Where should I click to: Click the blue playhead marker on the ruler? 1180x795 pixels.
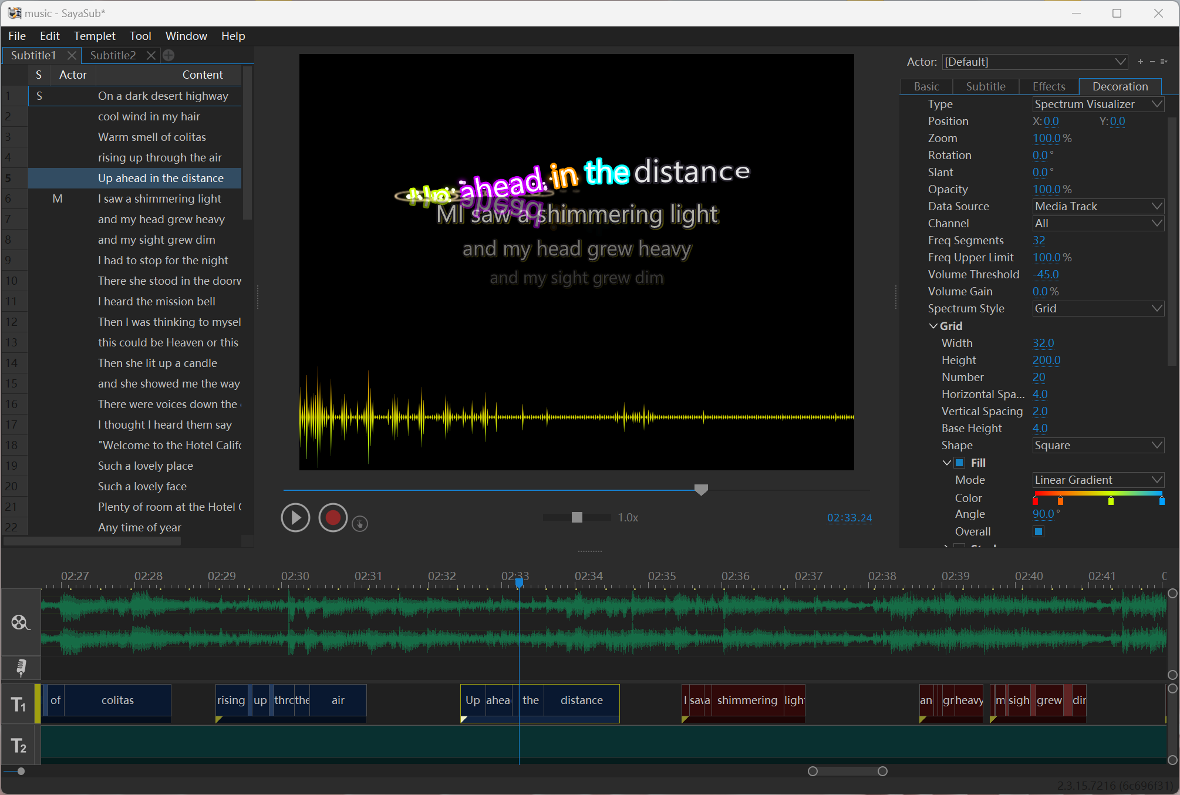point(519,582)
